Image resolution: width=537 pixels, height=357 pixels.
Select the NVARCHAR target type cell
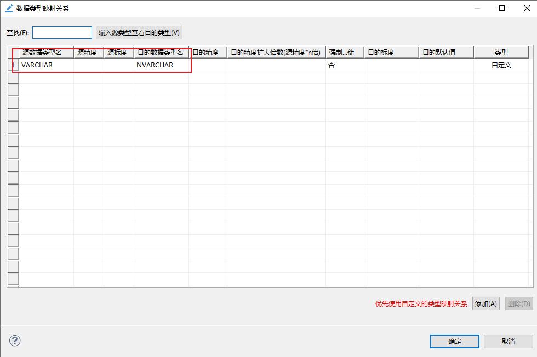(161, 65)
